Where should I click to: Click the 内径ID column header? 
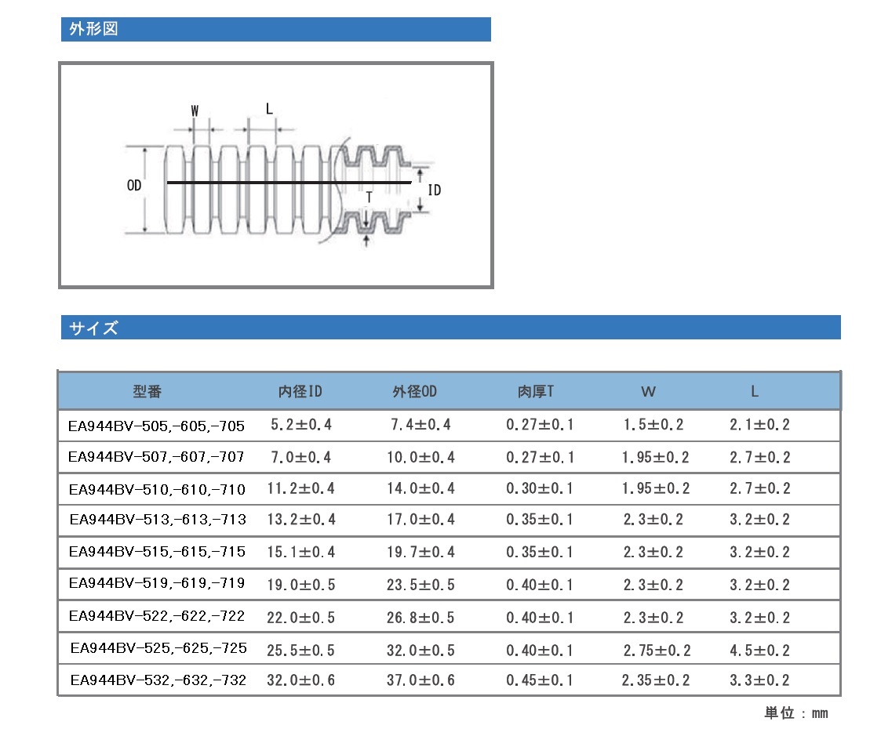(300, 391)
